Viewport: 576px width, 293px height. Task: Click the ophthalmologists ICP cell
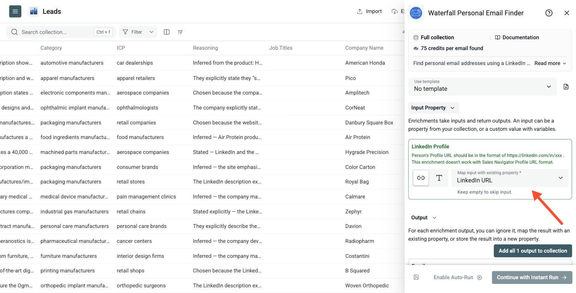tap(137, 108)
